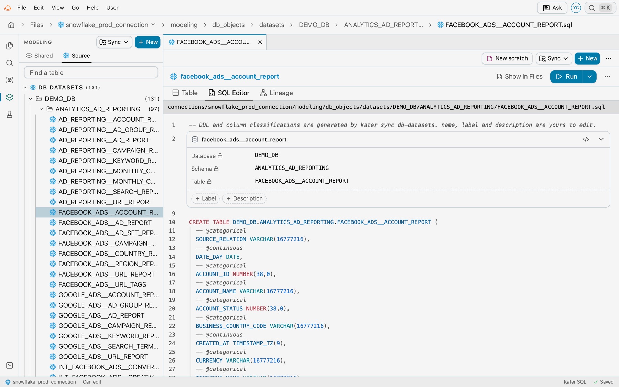Click lock icon next to Schema
The image size is (619, 387).
point(216,169)
